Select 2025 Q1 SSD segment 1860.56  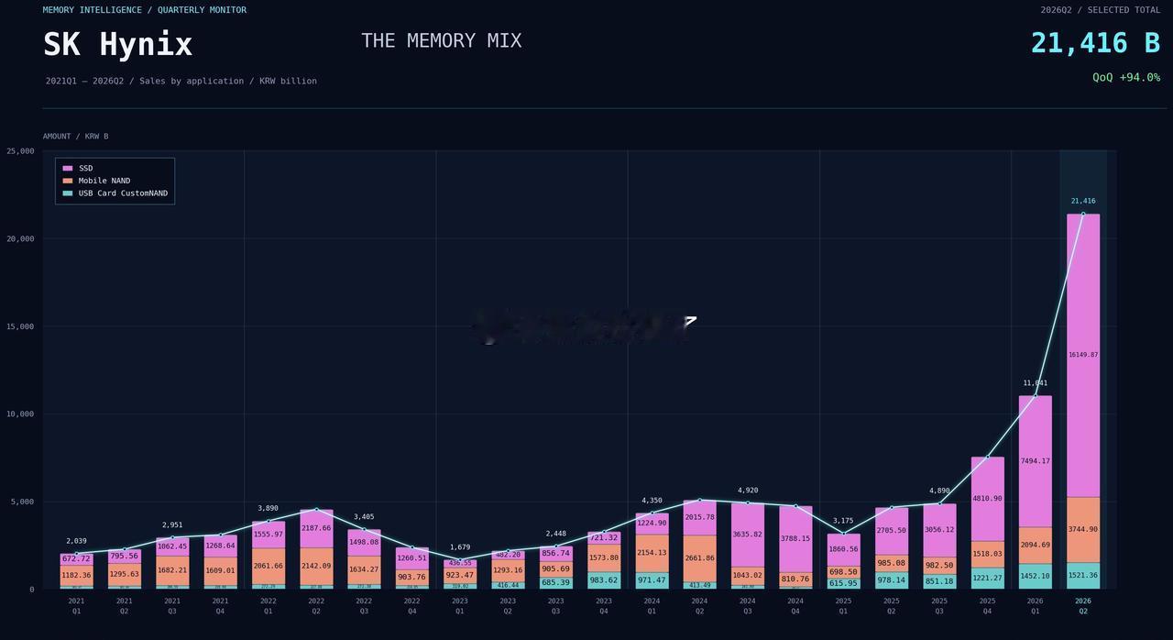[x=844, y=550]
